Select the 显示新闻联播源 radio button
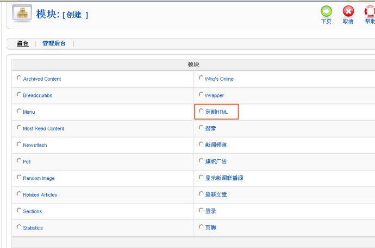This screenshot has height=248, width=375. click(201, 177)
